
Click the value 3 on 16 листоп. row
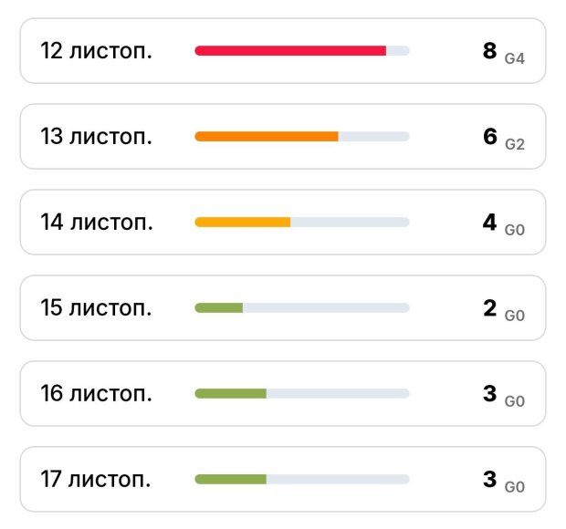(489, 393)
